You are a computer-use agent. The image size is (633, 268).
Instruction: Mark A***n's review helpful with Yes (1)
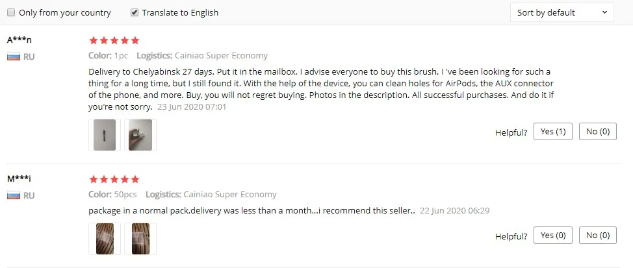[552, 131]
